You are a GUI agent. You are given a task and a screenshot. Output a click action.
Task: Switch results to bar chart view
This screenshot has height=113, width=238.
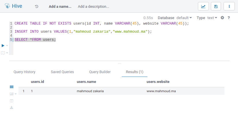[x=12, y=94]
